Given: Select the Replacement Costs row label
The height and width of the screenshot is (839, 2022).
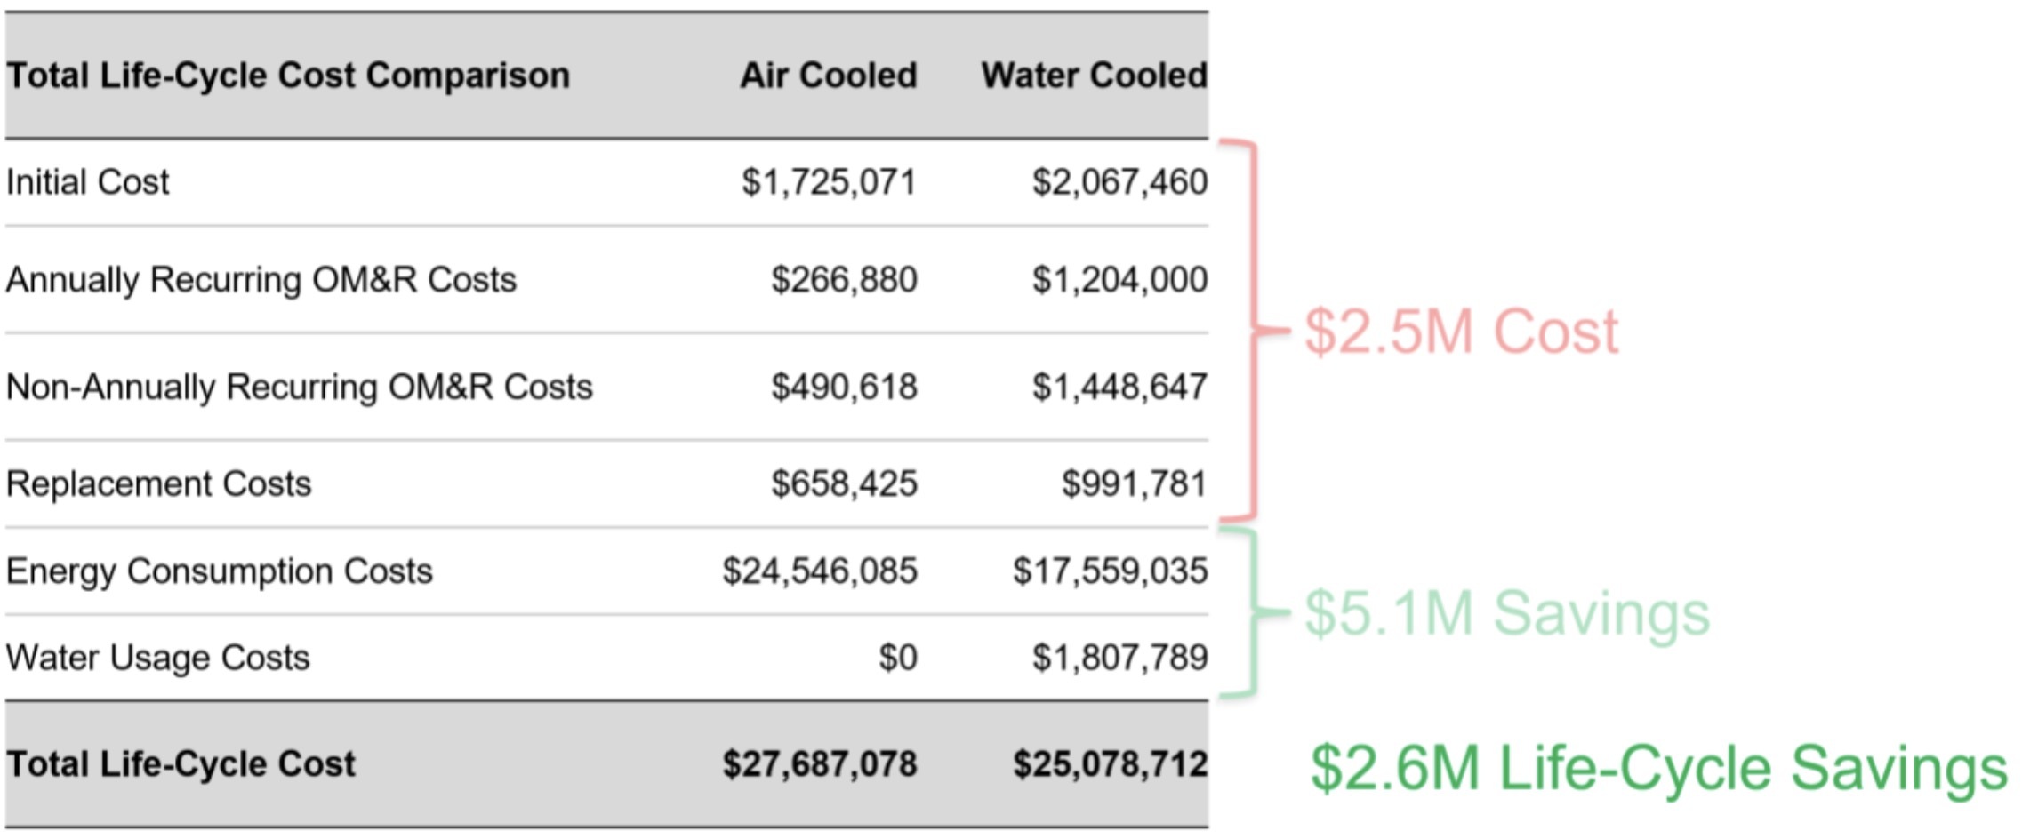Looking at the screenshot, I should [158, 484].
